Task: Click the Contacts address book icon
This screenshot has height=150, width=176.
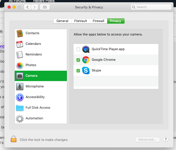Action: (x=20, y=33)
